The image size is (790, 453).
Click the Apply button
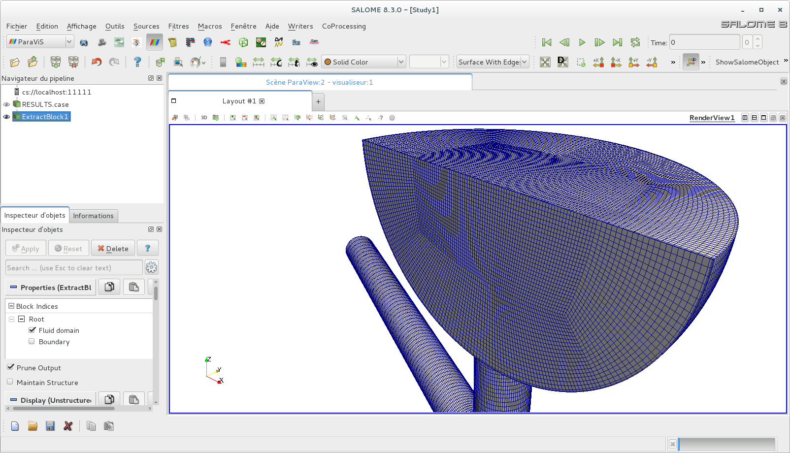26,248
